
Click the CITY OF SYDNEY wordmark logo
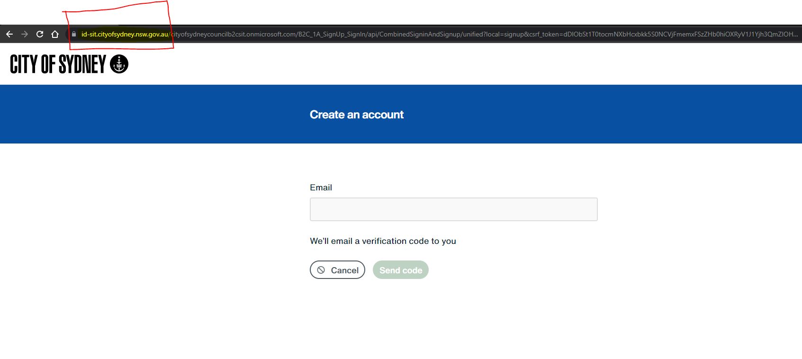58,64
